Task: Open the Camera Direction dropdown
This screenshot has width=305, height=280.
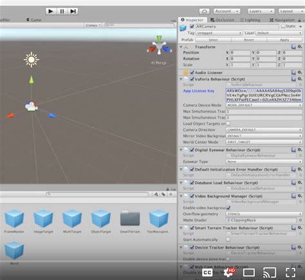Action: pos(264,130)
